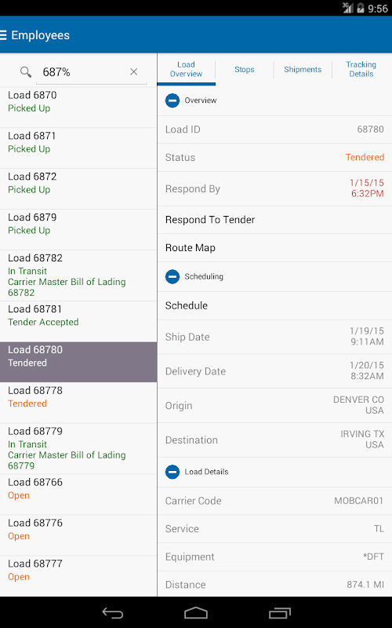The width and height of the screenshot is (392, 628).
Task: Open the hamburger navigation menu
Action: (x=3, y=35)
